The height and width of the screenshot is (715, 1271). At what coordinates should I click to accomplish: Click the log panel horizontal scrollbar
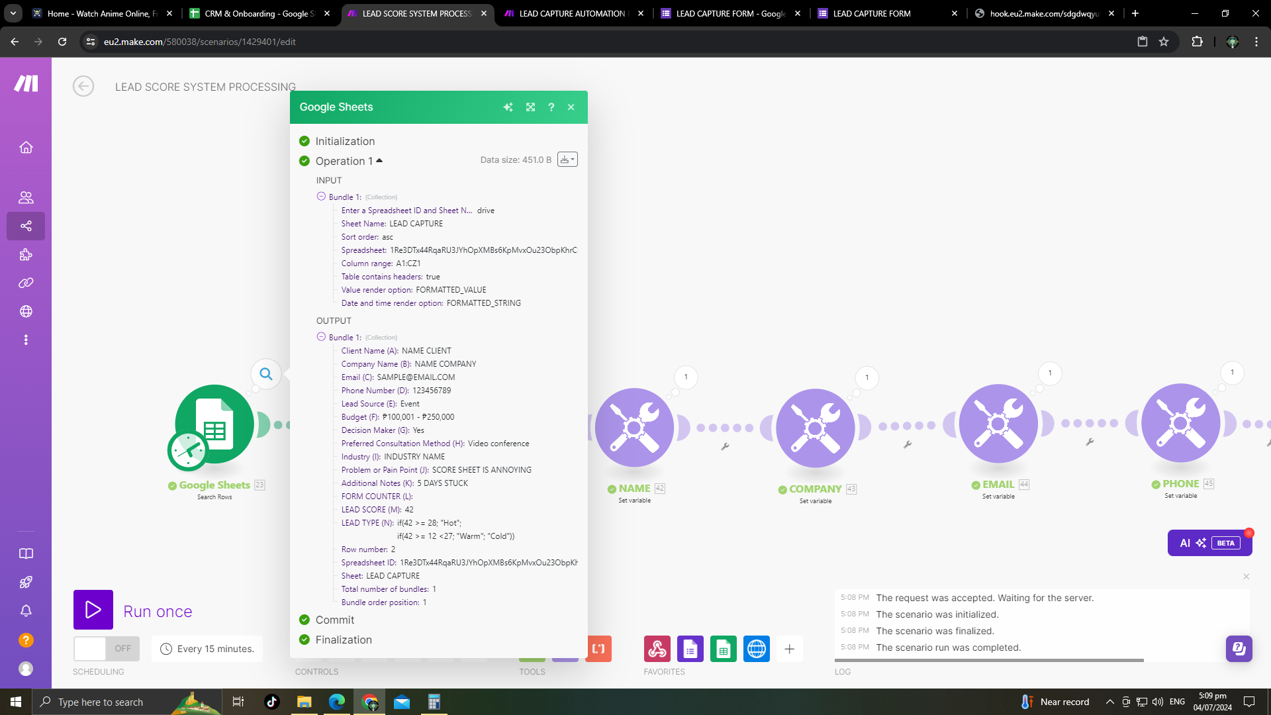(x=989, y=660)
